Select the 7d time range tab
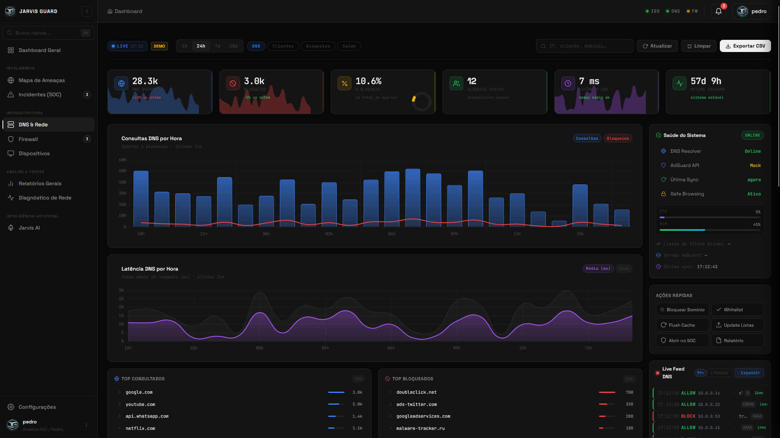 point(218,46)
